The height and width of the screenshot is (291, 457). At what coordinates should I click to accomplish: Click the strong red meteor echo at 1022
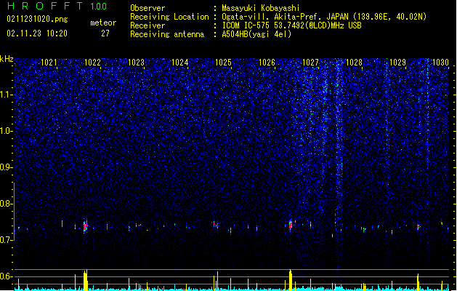click(x=86, y=226)
